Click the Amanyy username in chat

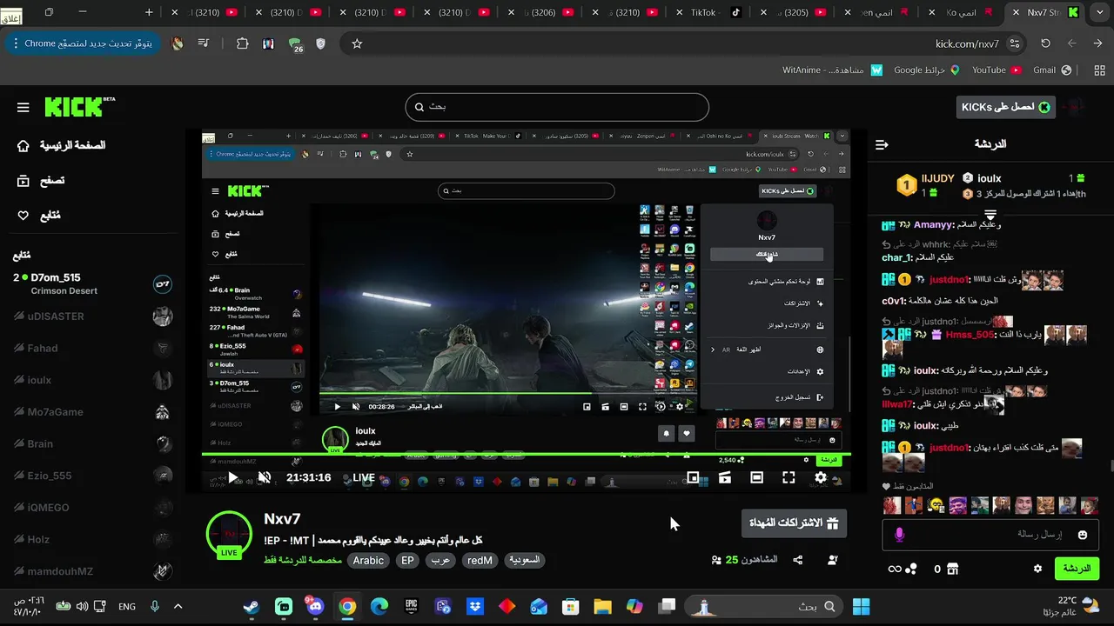tap(933, 225)
